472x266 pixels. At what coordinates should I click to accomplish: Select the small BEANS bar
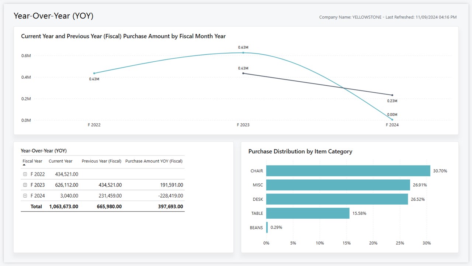click(267, 227)
